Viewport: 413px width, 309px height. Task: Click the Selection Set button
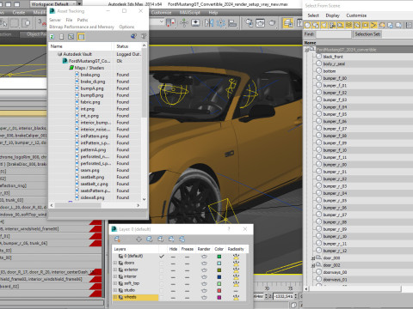[x=367, y=34]
